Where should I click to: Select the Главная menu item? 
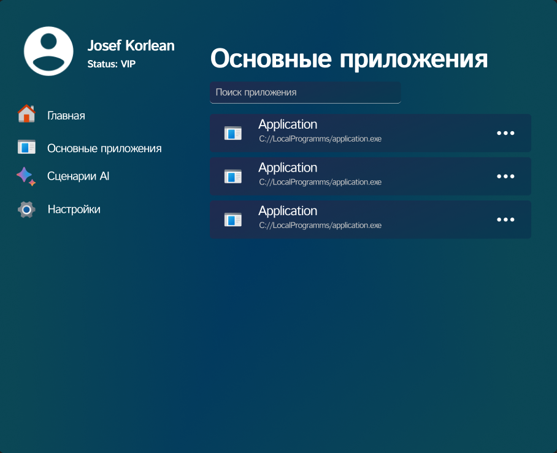(66, 115)
